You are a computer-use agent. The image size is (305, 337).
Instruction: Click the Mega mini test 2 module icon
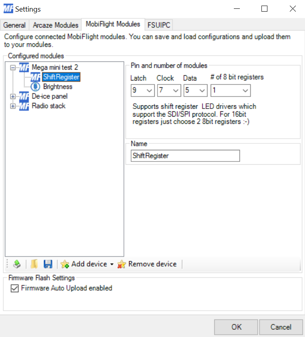coord(24,67)
